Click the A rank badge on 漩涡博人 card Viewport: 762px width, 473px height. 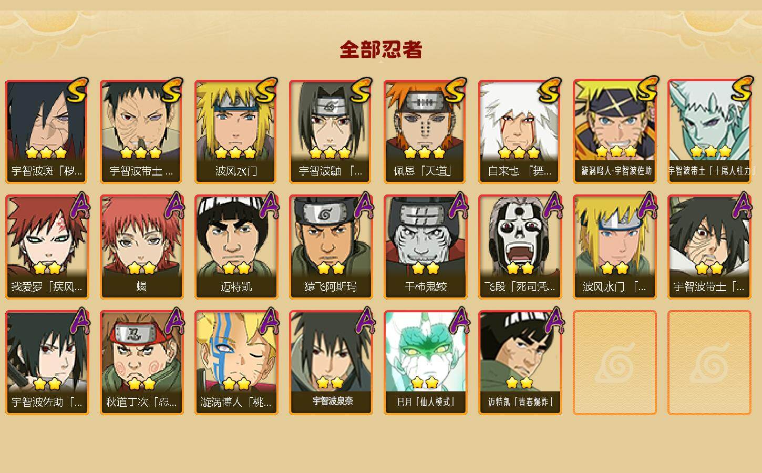tap(269, 321)
